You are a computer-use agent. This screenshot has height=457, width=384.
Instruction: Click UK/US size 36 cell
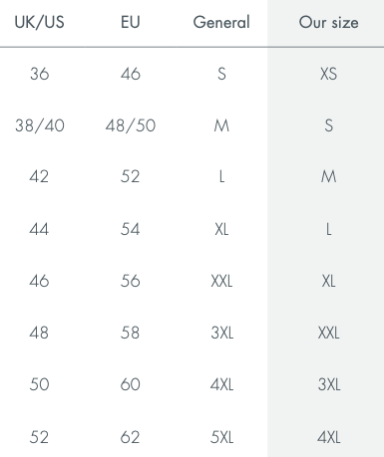[40, 74]
